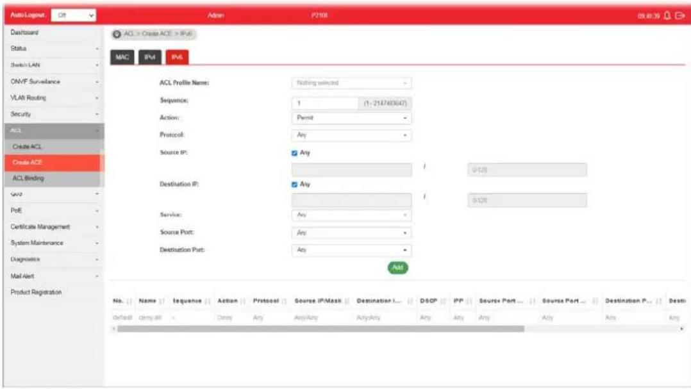Viewport: 691px width, 389px height.
Task: Sort table by Protocol column icon
Action: tap(284, 301)
